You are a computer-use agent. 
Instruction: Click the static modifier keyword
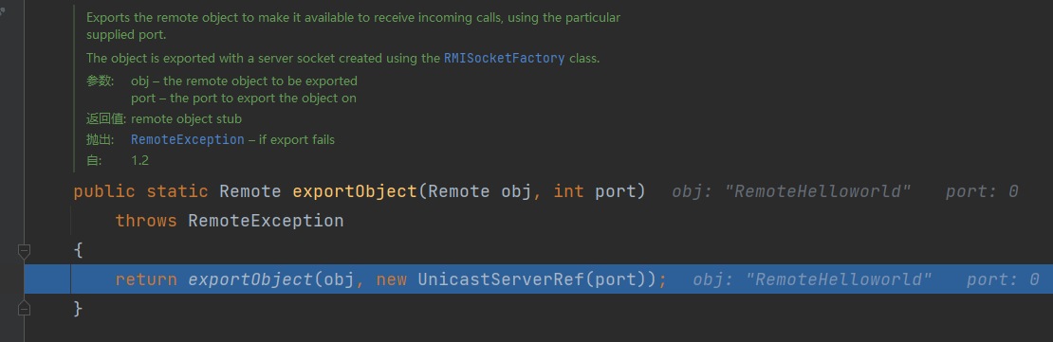[x=177, y=191]
